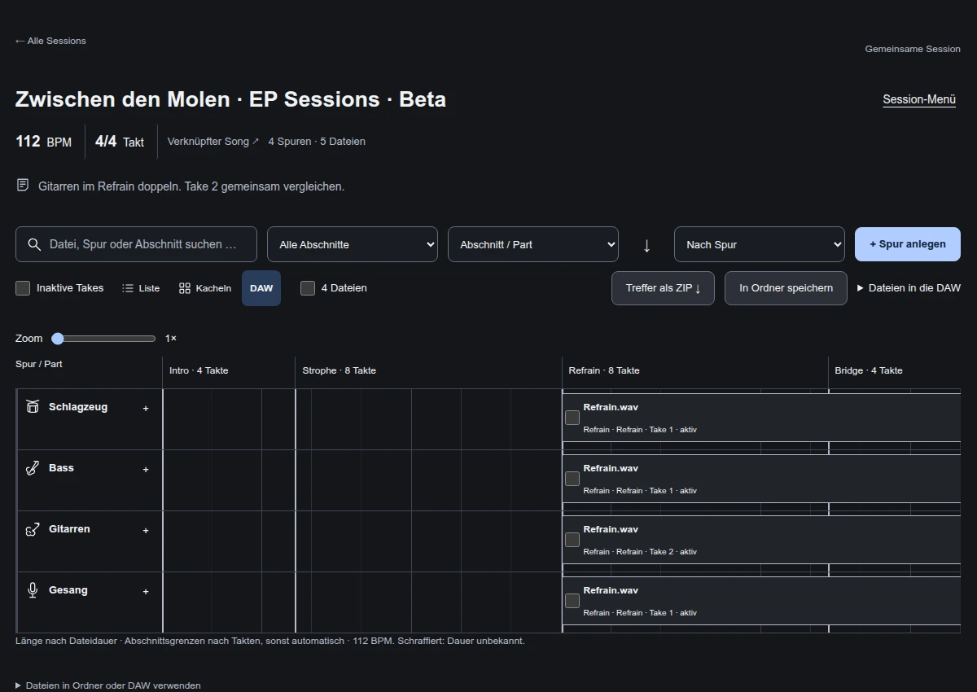
Task: Expand Dateien in Ordner oder DAW verwenden
Action: point(107,685)
